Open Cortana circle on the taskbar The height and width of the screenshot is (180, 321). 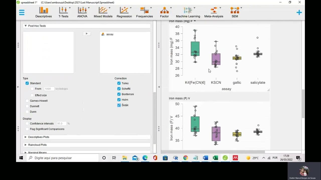point(104,158)
